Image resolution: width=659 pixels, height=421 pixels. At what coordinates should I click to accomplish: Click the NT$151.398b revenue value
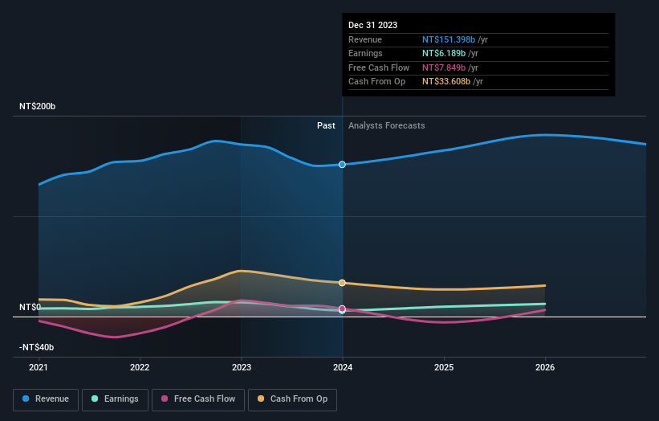pyautogui.click(x=449, y=39)
